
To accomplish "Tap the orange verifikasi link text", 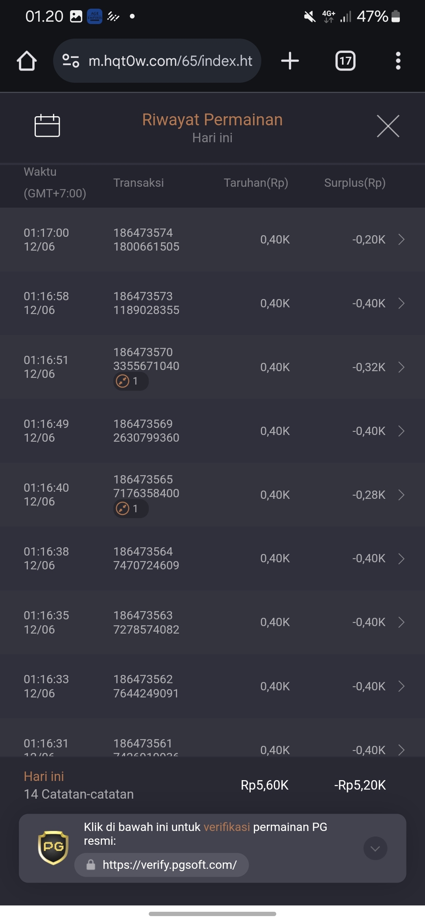I will coord(227,827).
